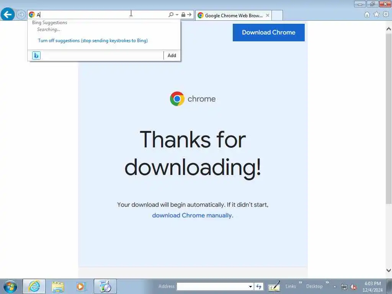Open the Home page icon
392x294 pixels.
pyautogui.click(x=367, y=15)
